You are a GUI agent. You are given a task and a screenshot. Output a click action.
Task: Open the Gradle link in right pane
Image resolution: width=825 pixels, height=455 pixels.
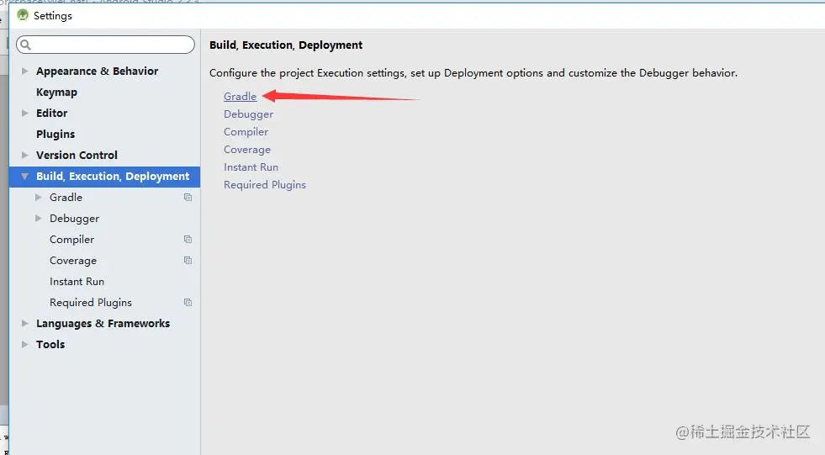pyautogui.click(x=240, y=96)
